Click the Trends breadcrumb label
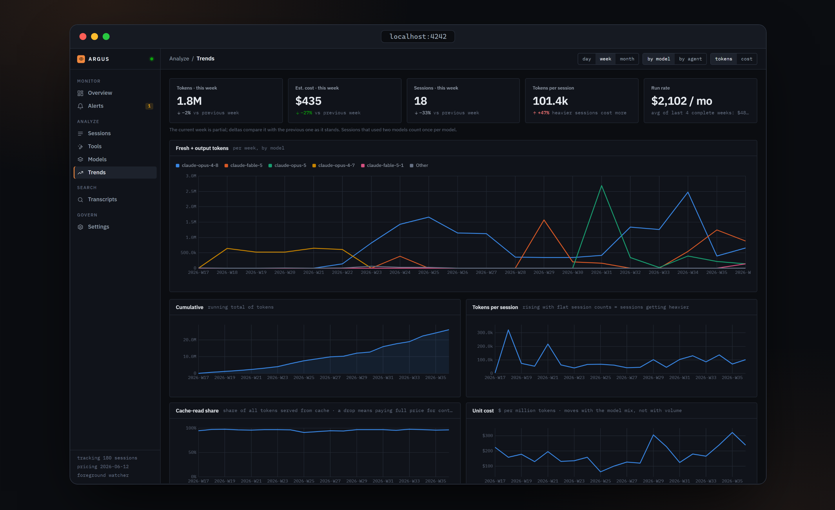The height and width of the screenshot is (510, 835). pyautogui.click(x=205, y=59)
